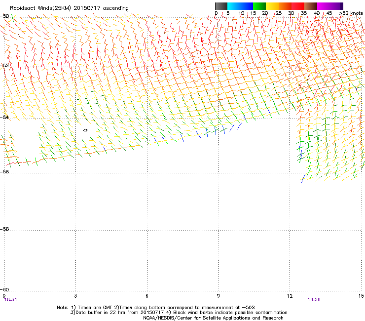Click the latitude label -60

(4, 289)
